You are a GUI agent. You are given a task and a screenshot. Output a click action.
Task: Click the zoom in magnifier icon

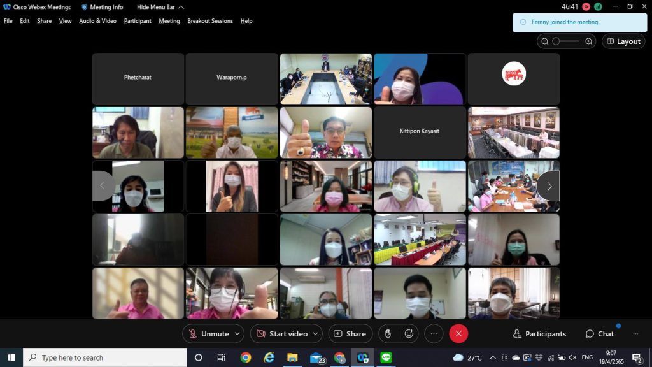click(588, 41)
